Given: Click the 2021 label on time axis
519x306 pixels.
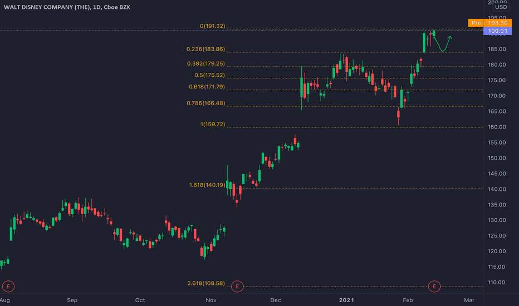Looking at the screenshot, I should [x=346, y=300].
